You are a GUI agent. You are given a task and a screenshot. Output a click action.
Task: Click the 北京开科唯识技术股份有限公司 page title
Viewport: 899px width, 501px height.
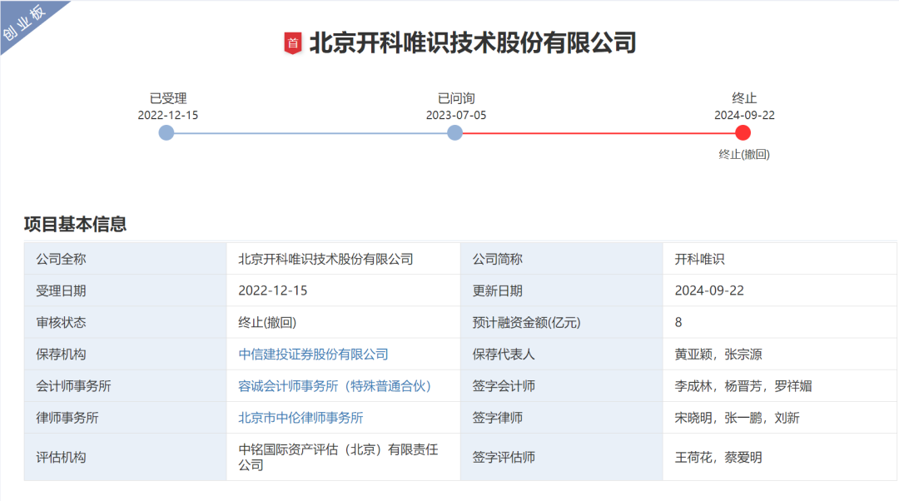coord(472,43)
